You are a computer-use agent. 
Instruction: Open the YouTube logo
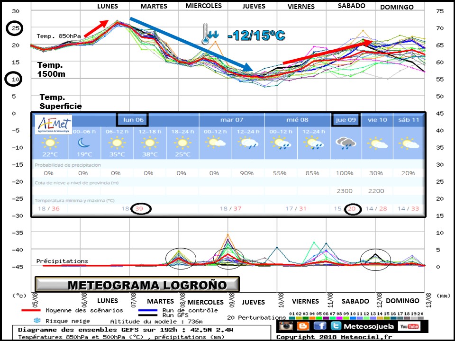point(409,326)
